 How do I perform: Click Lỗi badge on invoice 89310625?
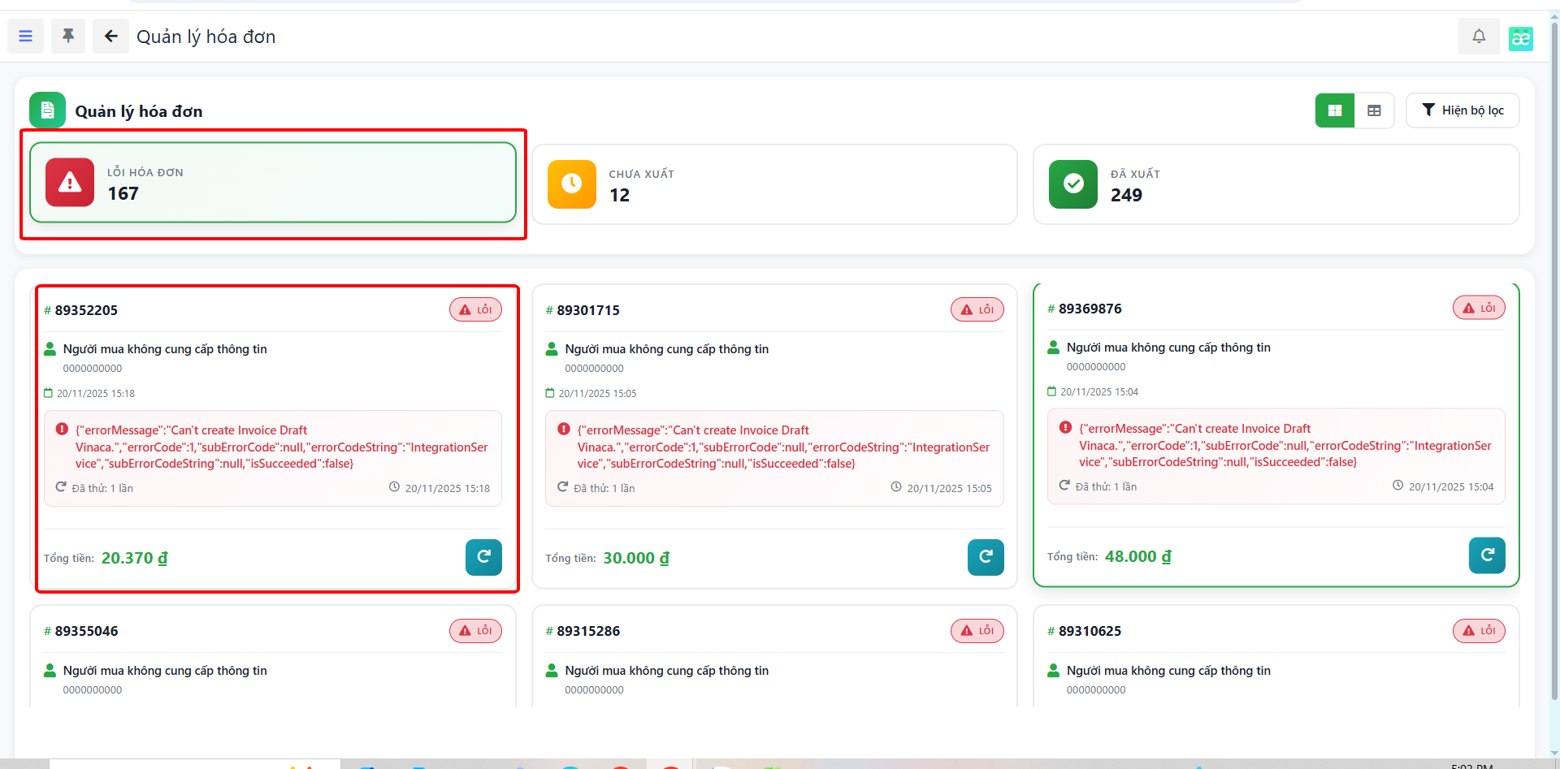(x=1479, y=631)
